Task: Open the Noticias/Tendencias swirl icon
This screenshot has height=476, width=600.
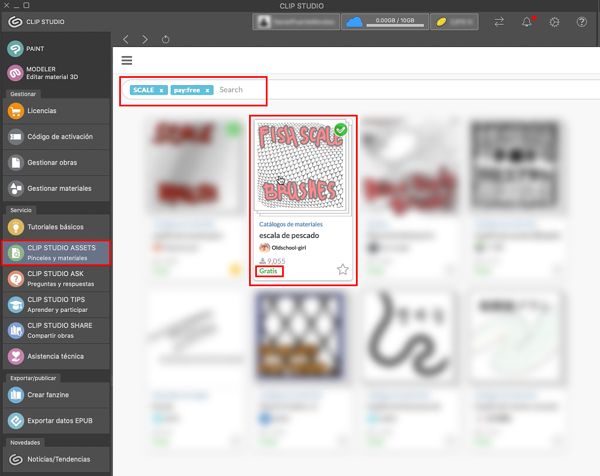Action: click(16, 459)
